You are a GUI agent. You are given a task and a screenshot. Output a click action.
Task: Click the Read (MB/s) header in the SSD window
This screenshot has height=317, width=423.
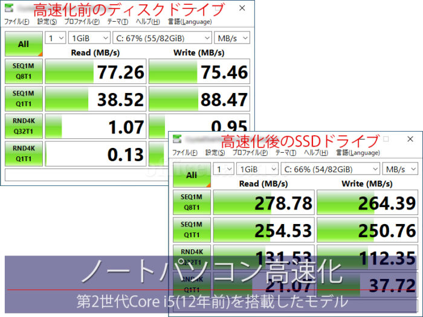(263, 184)
